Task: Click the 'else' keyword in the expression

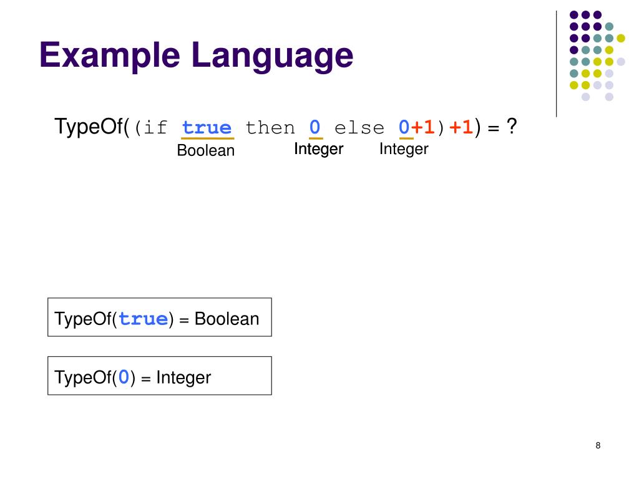Action: point(359,128)
